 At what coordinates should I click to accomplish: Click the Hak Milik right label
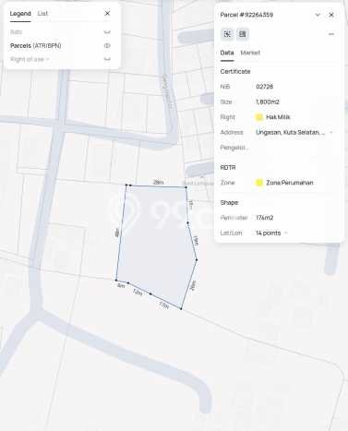pyautogui.click(x=278, y=117)
